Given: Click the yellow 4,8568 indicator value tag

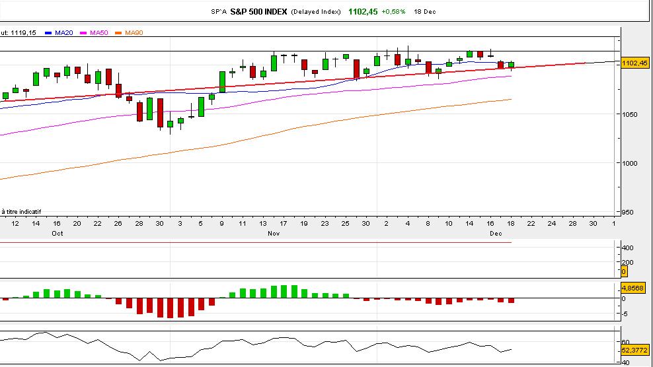Looking at the screenshot, I should (x=633, y=288).
